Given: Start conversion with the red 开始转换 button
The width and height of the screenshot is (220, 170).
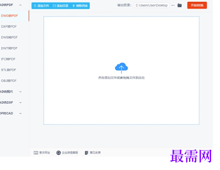Looking at the screenshot, I should click(x=197, y=5).
